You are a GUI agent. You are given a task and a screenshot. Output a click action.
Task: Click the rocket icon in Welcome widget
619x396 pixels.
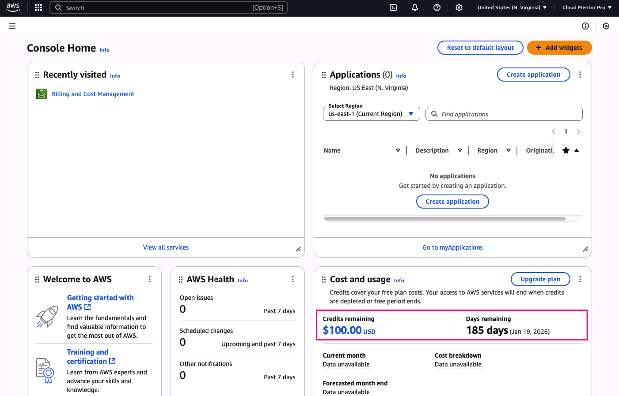(x=47, y=316)
